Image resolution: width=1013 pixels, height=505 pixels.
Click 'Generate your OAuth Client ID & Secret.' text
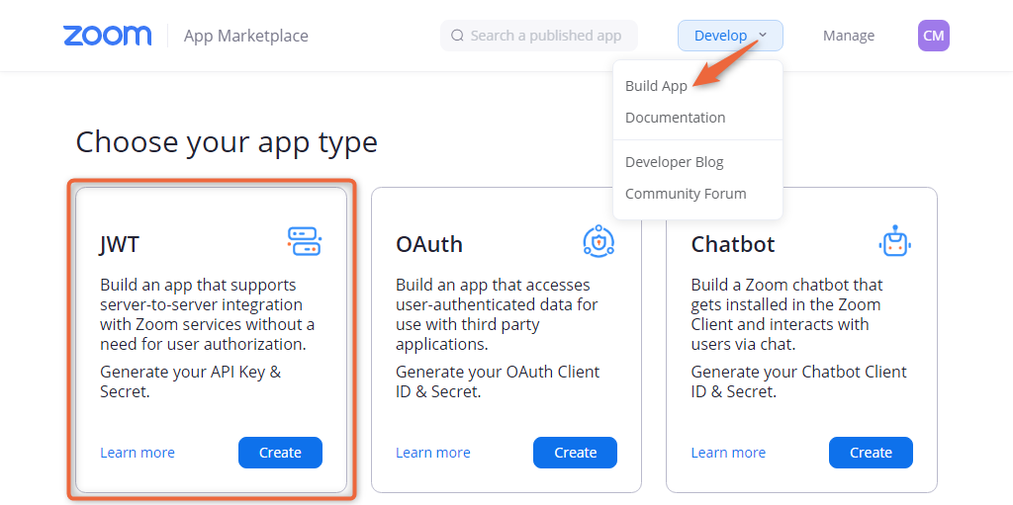click(498, 381)
